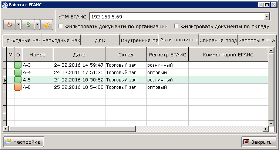This screenshot has width=279, height=150.
Task: Switch to the ДКС tab
Action: (100, 40)
